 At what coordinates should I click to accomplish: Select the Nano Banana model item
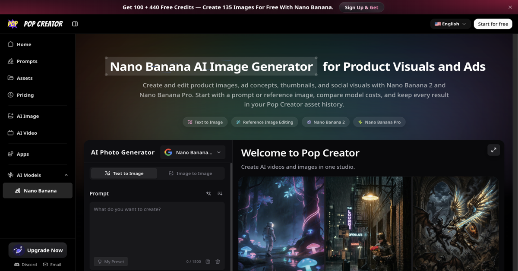(x=38, y=190)
